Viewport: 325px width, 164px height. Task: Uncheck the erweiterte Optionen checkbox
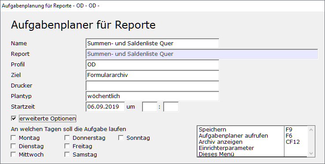pos(14,119)
